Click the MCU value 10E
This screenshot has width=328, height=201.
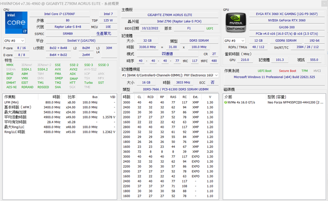(108, 27)
